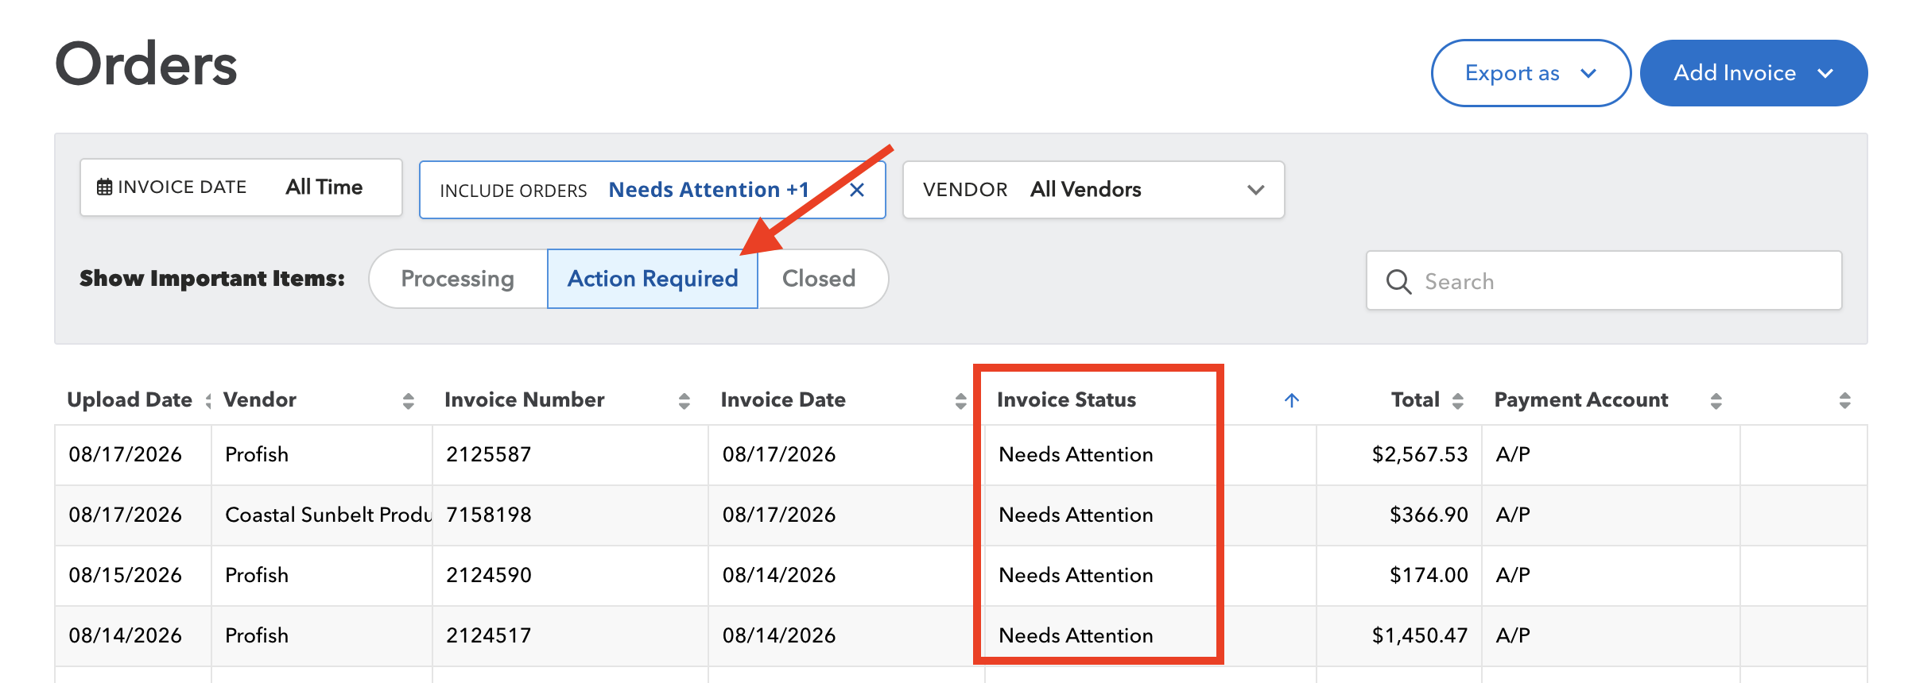Click the Invoice Number column header
The height and width of the screenshot is (683, 1908).
pyautogui.click(x=525, y=399)
